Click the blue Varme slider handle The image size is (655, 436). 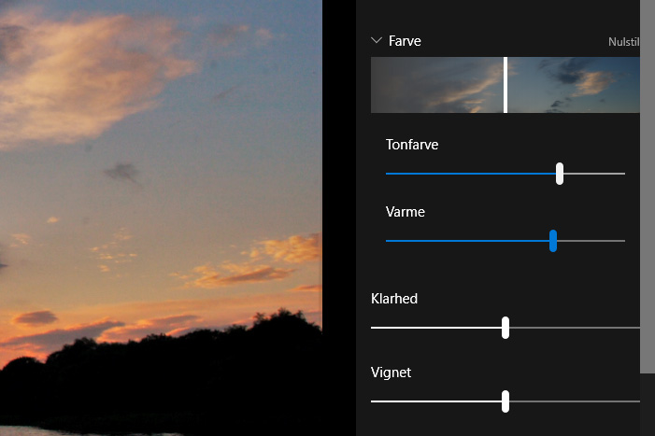pyautogui.click(x=553, y=241)
